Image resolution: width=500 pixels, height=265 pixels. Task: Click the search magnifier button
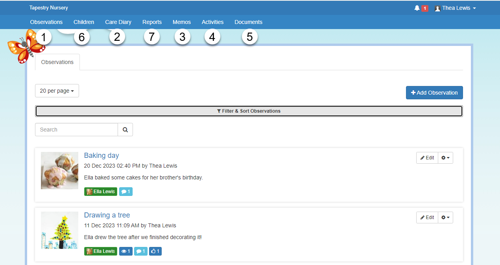click(125, 130)
